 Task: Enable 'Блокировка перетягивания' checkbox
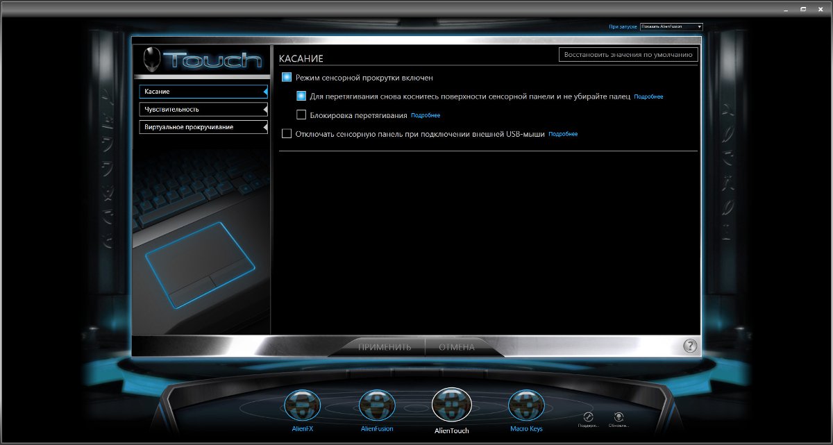[301, 115]
